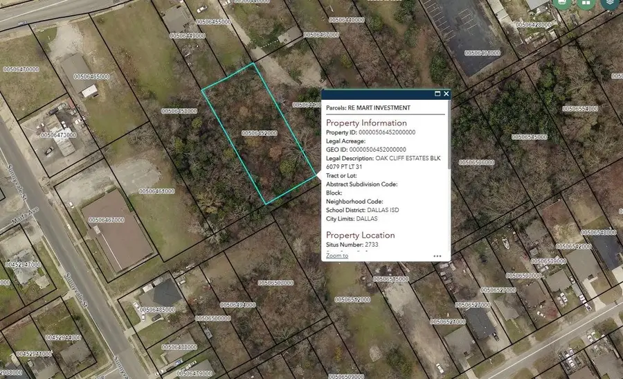This screenshot has width=623, height=379.
Task: Select parcel 00506545000 on the map
Action: (x=530, y=137)
